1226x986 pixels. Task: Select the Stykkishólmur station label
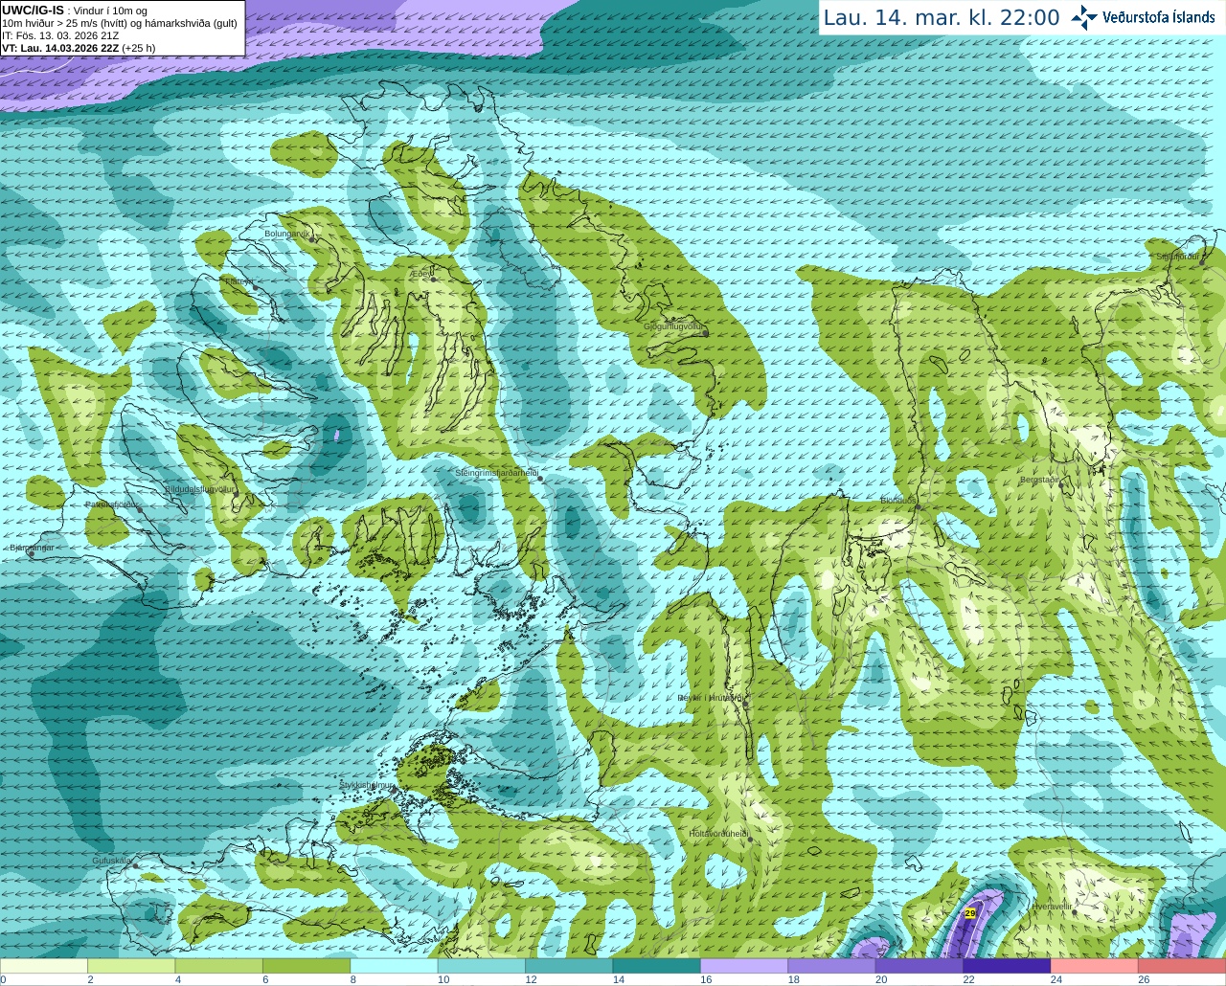pyautogui.click(x=367, y=785)
